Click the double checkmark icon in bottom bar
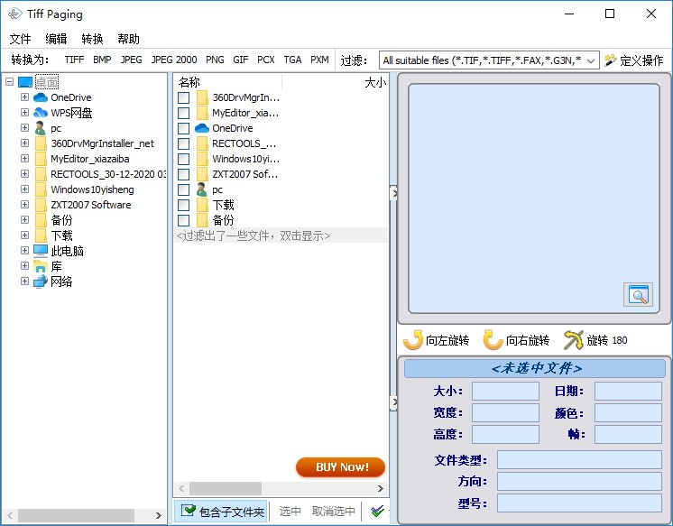673x526 pixels. [377, 511]
